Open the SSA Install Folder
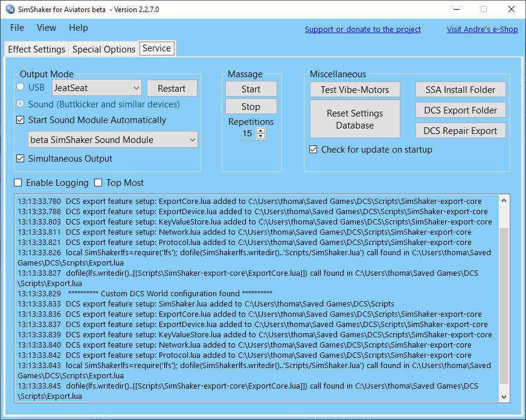 [461, 90]
